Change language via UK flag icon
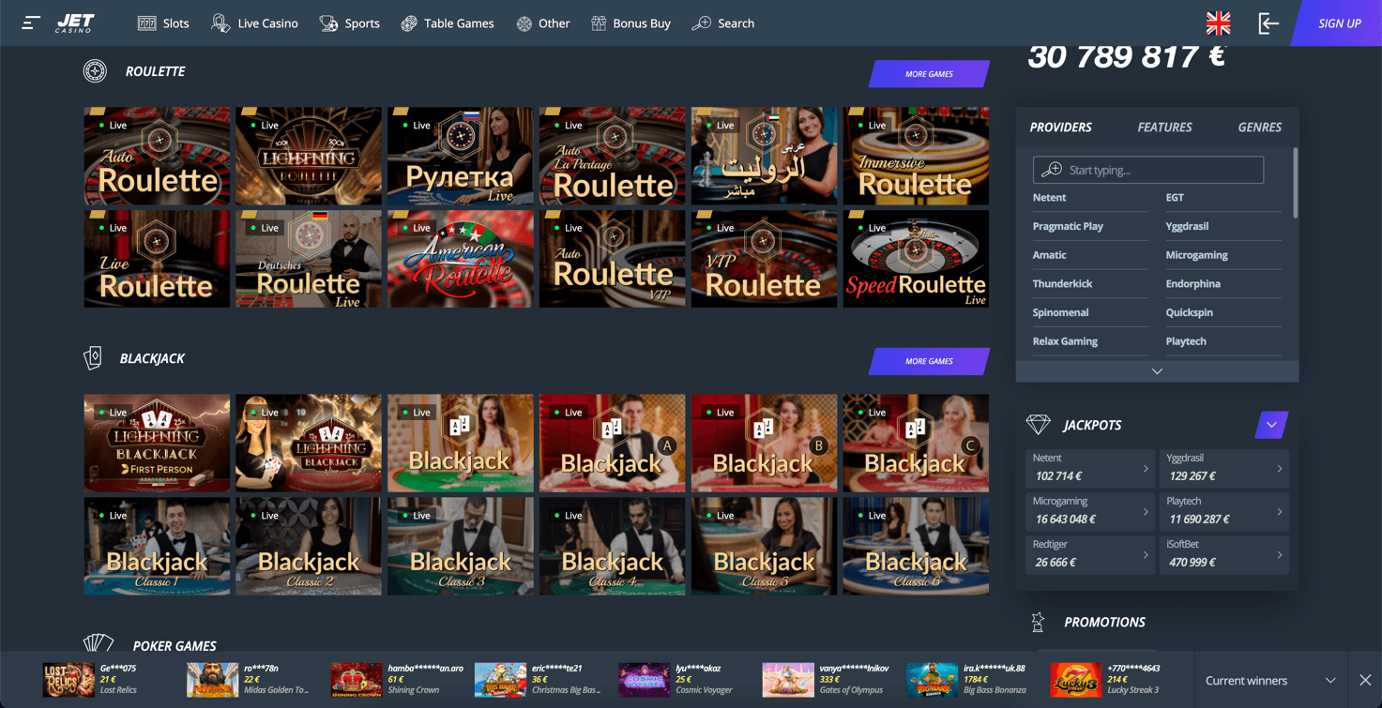The width and height of the screenshot is (1382, 708). click(x=1218, y=23)
